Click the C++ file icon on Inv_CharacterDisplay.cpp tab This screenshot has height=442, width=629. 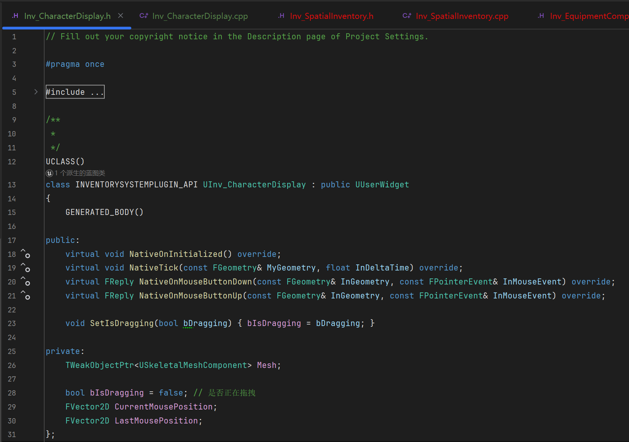[x=144, y=16]
